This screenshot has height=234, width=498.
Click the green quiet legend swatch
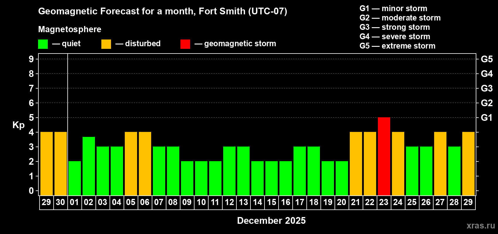pos(43,44)
